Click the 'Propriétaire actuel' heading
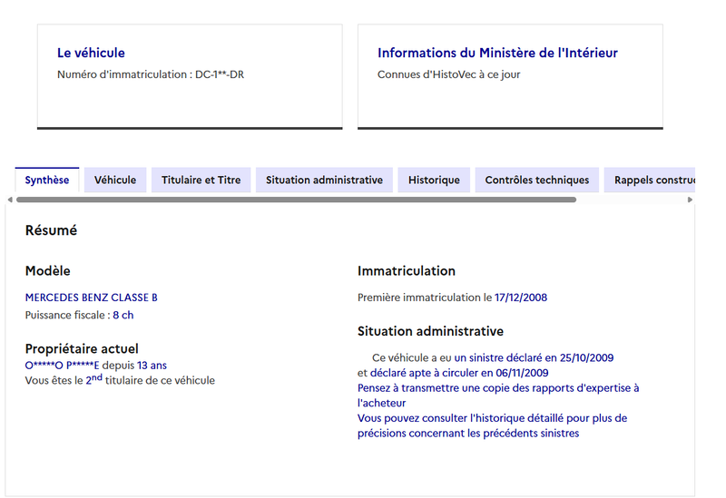 point(82,348)
